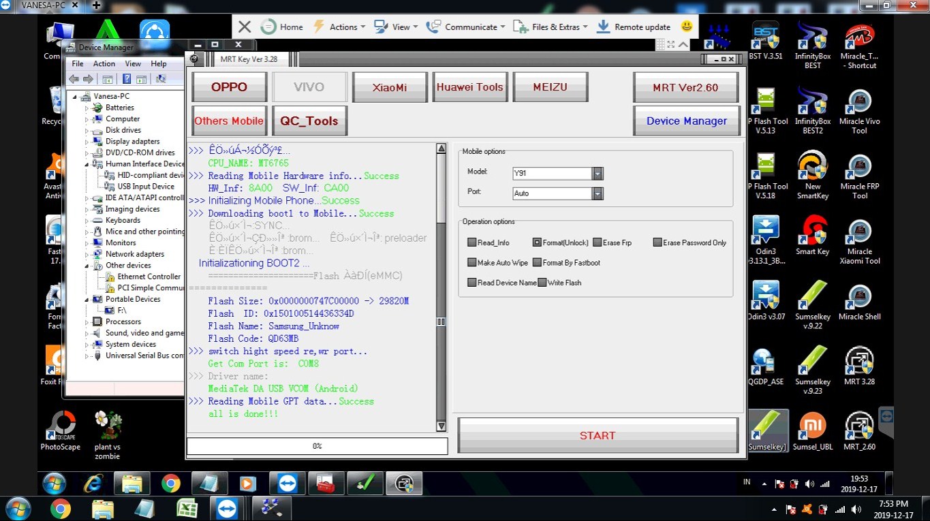Enable the Read_Info checkbox
This screenshot has height=521, width=930.
click(472, 242)
